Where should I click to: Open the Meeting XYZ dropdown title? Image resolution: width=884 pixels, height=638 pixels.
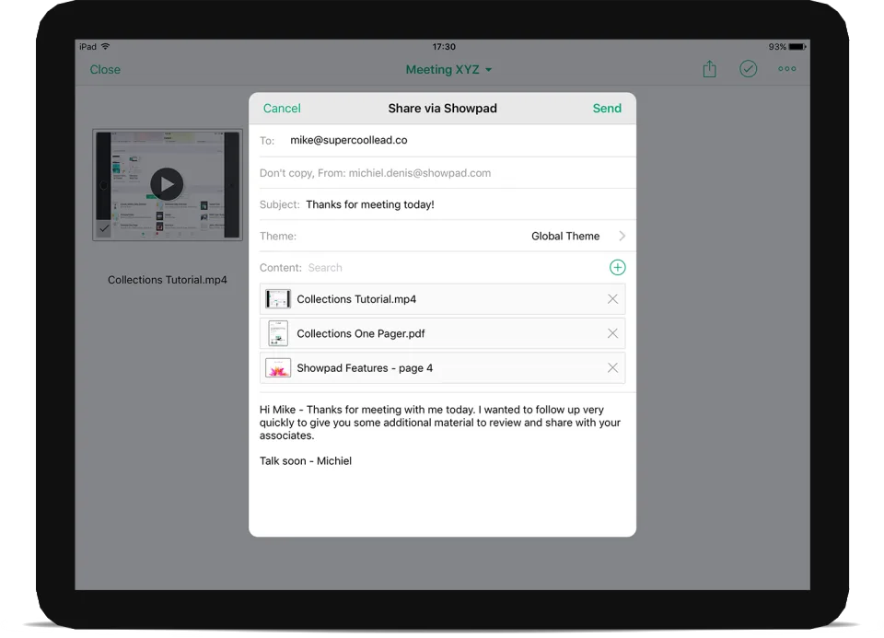(448, 69)
